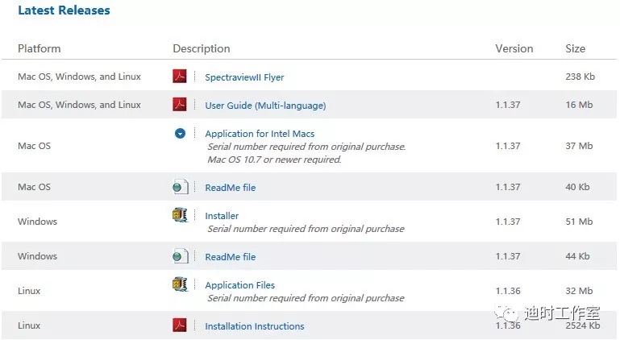Click the PDF icon next to User Guide

180,105
